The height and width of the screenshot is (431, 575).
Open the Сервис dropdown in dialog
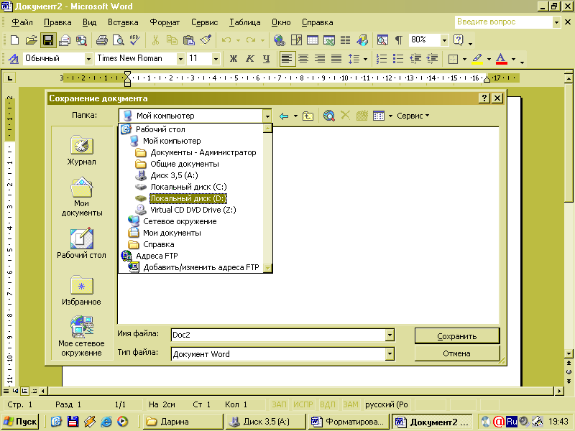click(413, 116)
